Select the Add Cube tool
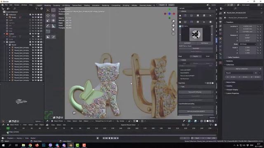Viewport: 264px width, 148px height. tap(48, 31)
